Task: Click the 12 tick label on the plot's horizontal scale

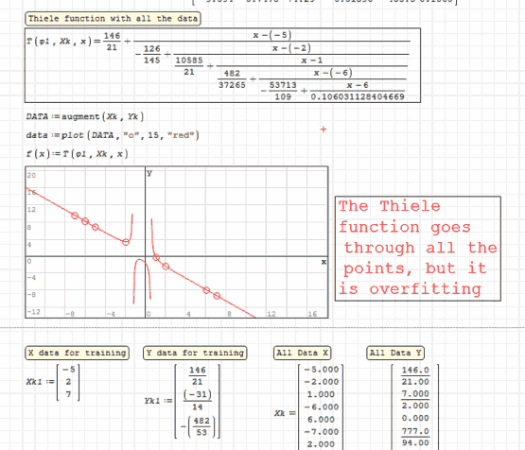Action: click(271, 314)
